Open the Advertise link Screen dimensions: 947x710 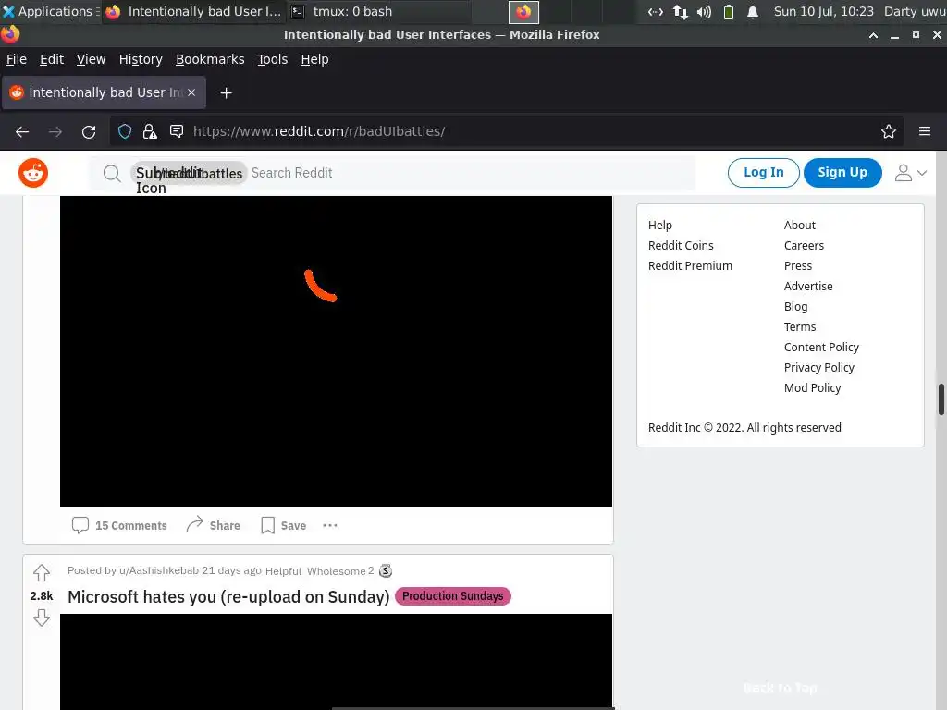(808, 287)
